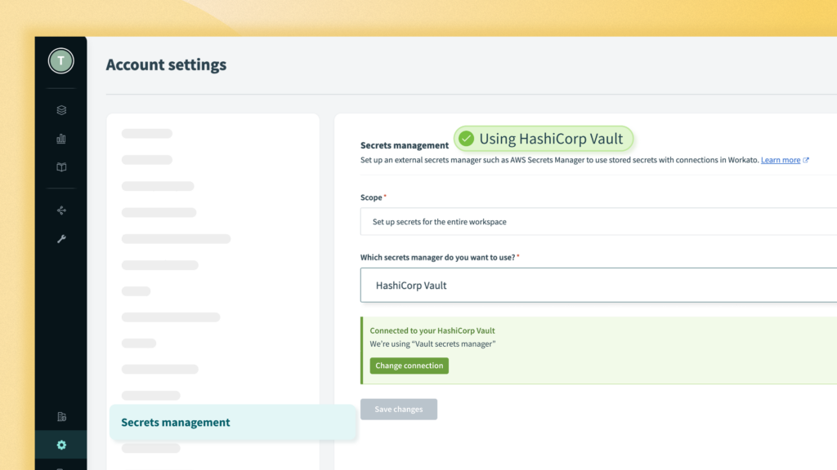Open the bar chart dashboard icon

click(x=61, y=139)
